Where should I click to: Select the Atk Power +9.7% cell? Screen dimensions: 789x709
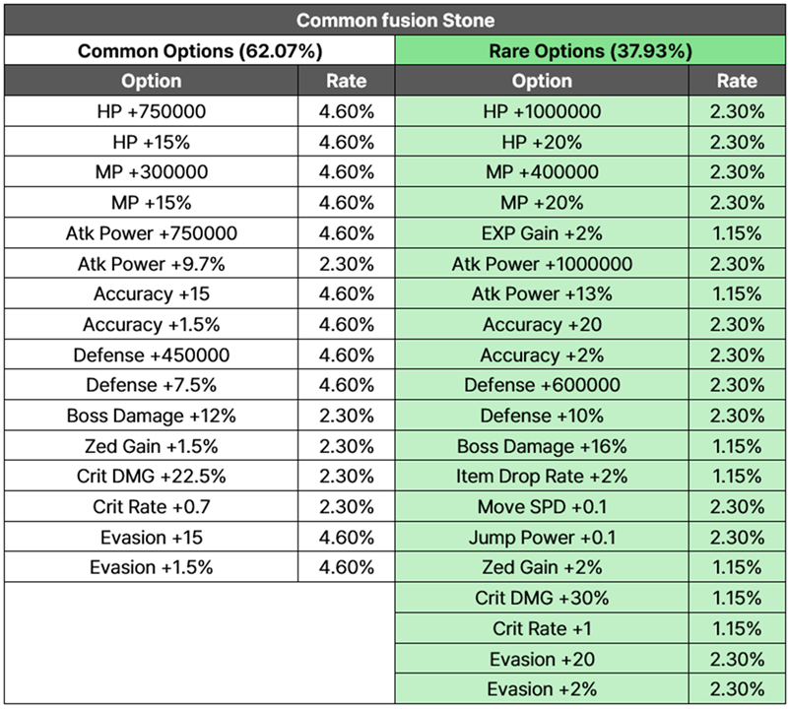pos(152,264)
